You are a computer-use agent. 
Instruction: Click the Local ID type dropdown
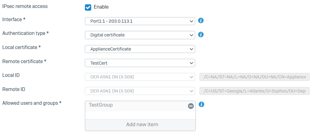[x=140, y=77]
